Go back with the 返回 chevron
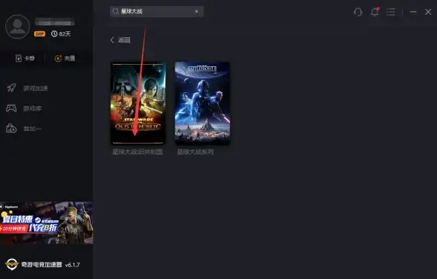The image size is (437, 279). [x=120, y=40]
